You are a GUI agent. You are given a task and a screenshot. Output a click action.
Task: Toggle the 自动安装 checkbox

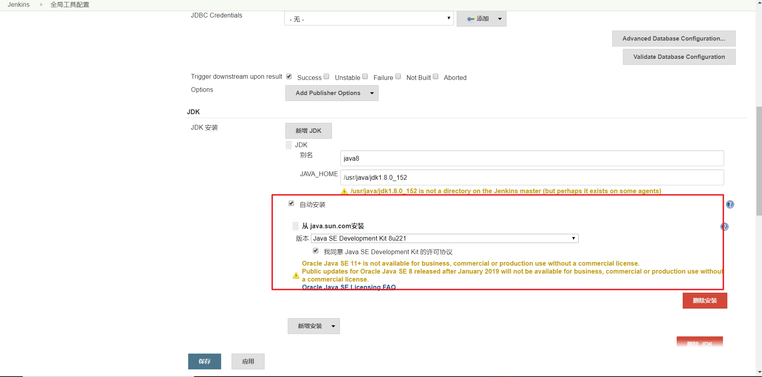[291, 203]
